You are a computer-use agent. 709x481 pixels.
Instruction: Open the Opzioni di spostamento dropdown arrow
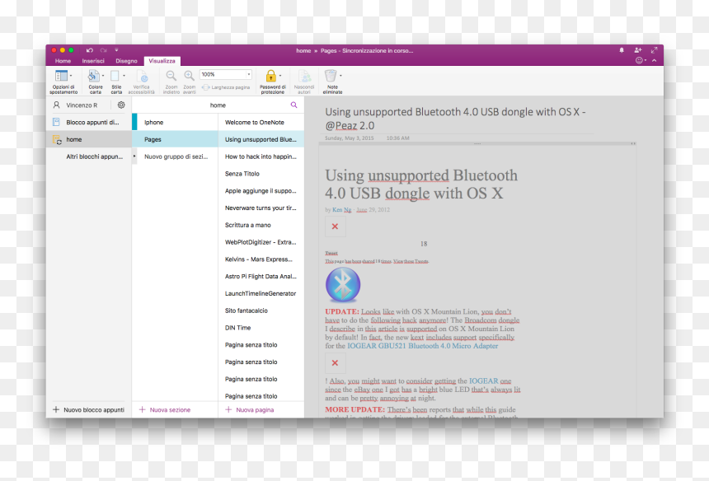(71, 76)
